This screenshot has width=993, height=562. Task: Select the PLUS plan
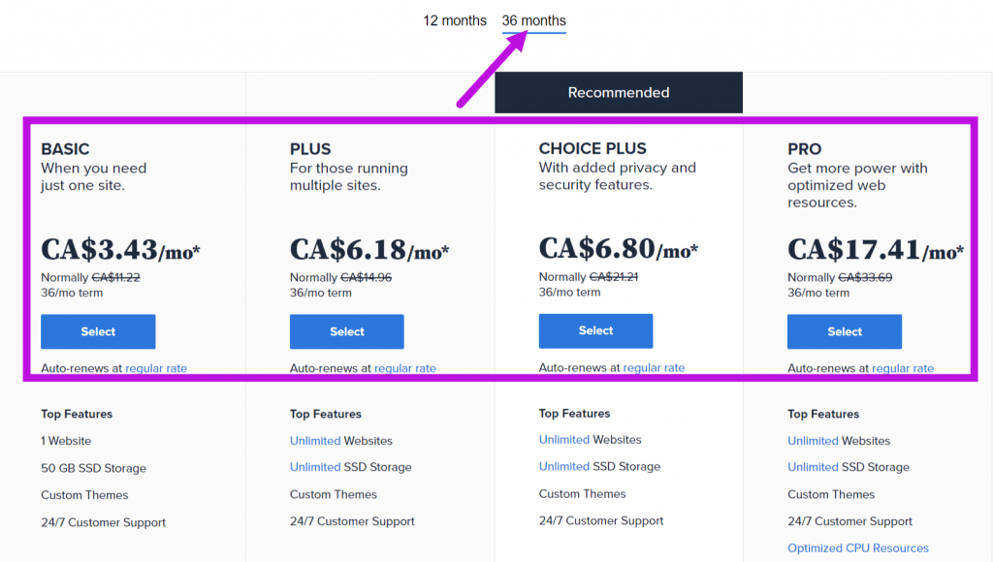click(x=346, y=331)
